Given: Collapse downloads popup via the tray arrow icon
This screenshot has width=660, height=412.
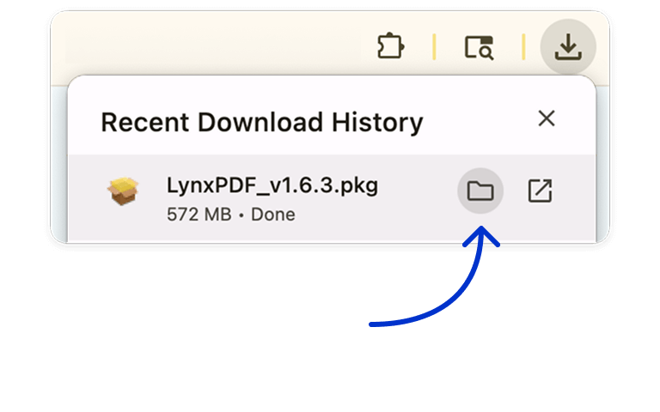Looking at the screenshot, I should coord(567,47).
